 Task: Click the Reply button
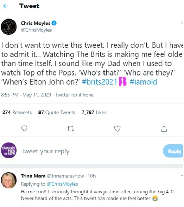[x=173, y=151]
